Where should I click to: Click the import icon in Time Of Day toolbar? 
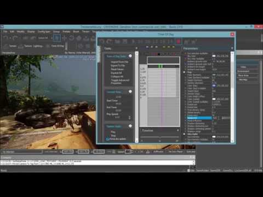click(117, 42)
